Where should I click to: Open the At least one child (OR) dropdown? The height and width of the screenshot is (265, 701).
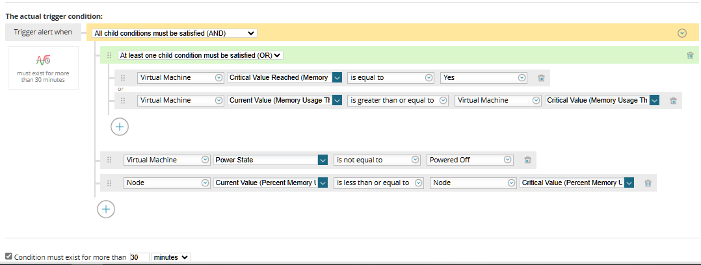200,55
